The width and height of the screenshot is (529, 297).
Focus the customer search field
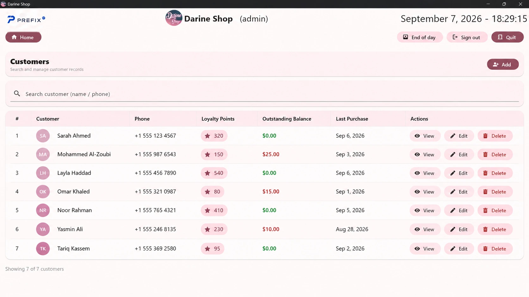(264, 94)
